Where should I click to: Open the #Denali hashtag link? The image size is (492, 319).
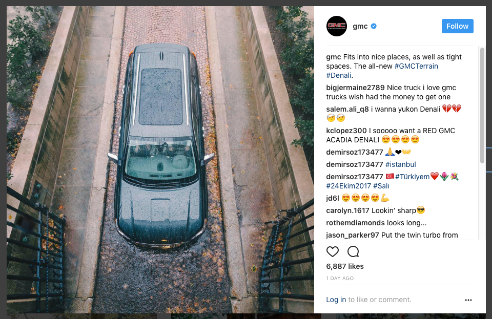pyautogui.click(x=339, y=75)
